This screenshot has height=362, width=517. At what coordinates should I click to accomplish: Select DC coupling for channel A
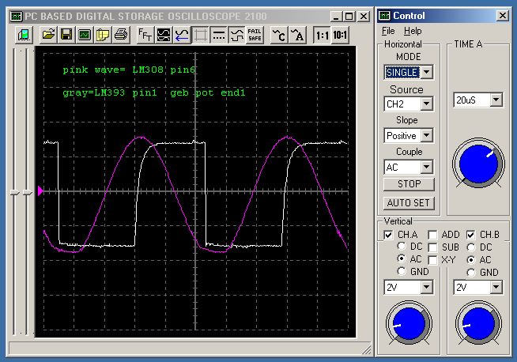click(x=402, y=247)
